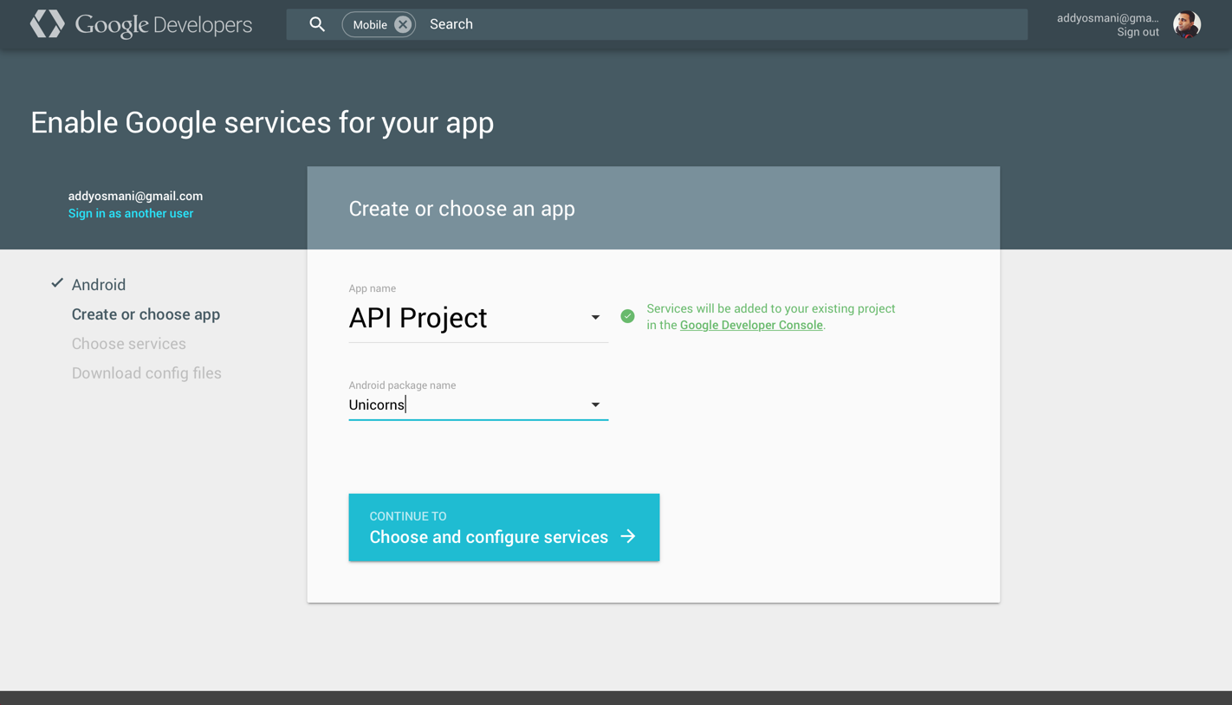Click the checkmark next to the Android step
Viewport: 1232px width, 705px height.
[56, 282]
